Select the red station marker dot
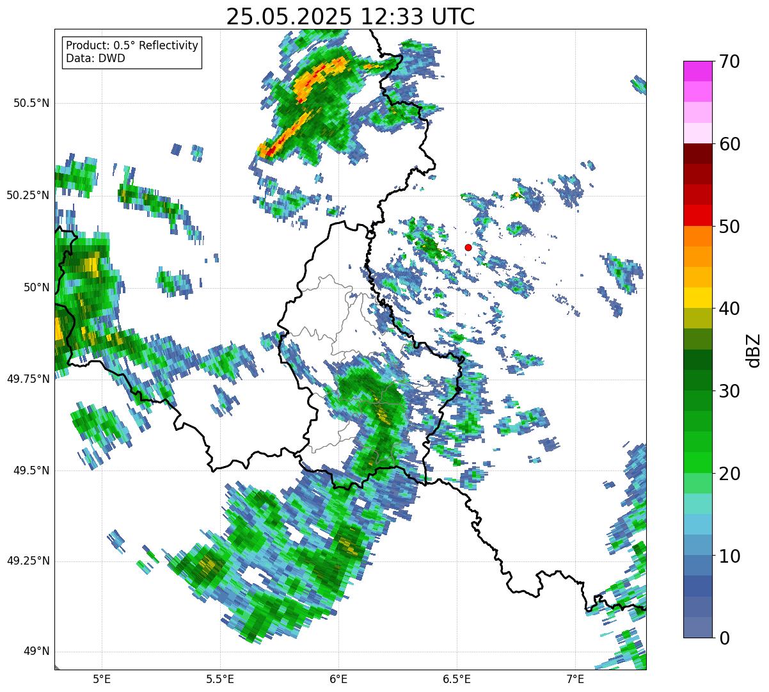This screenshot has height=692, width=769. point(468,247)
